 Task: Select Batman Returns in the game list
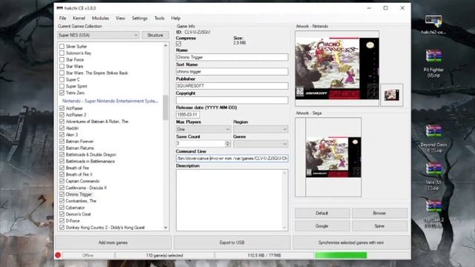coord(79,148)
